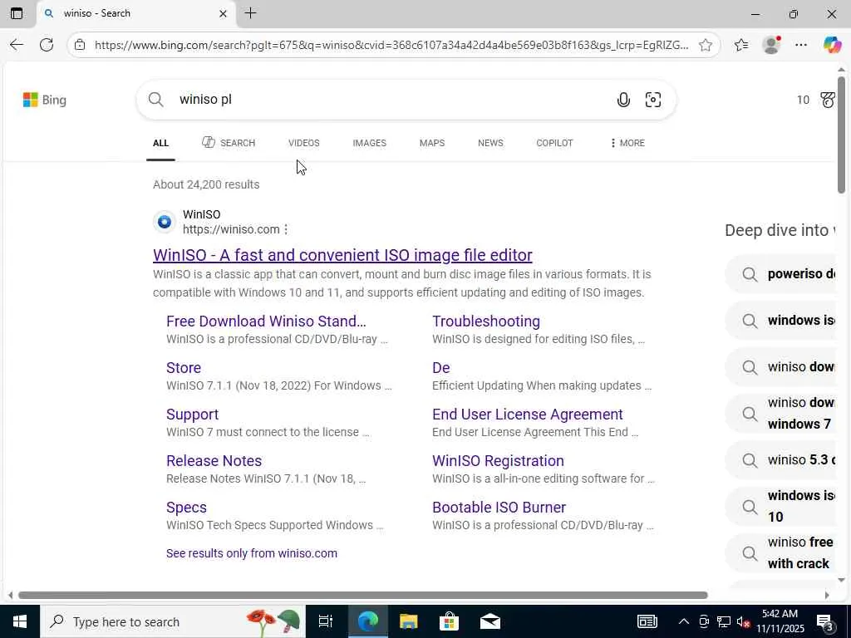Click the taskbar search box
The width and height of the screenshot is (851, 638).
pos(172,621)
